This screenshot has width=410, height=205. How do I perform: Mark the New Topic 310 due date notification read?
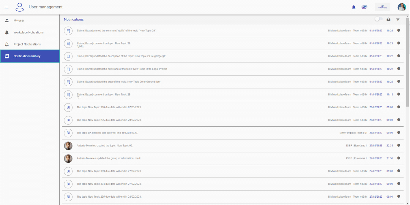coord(399,107)
